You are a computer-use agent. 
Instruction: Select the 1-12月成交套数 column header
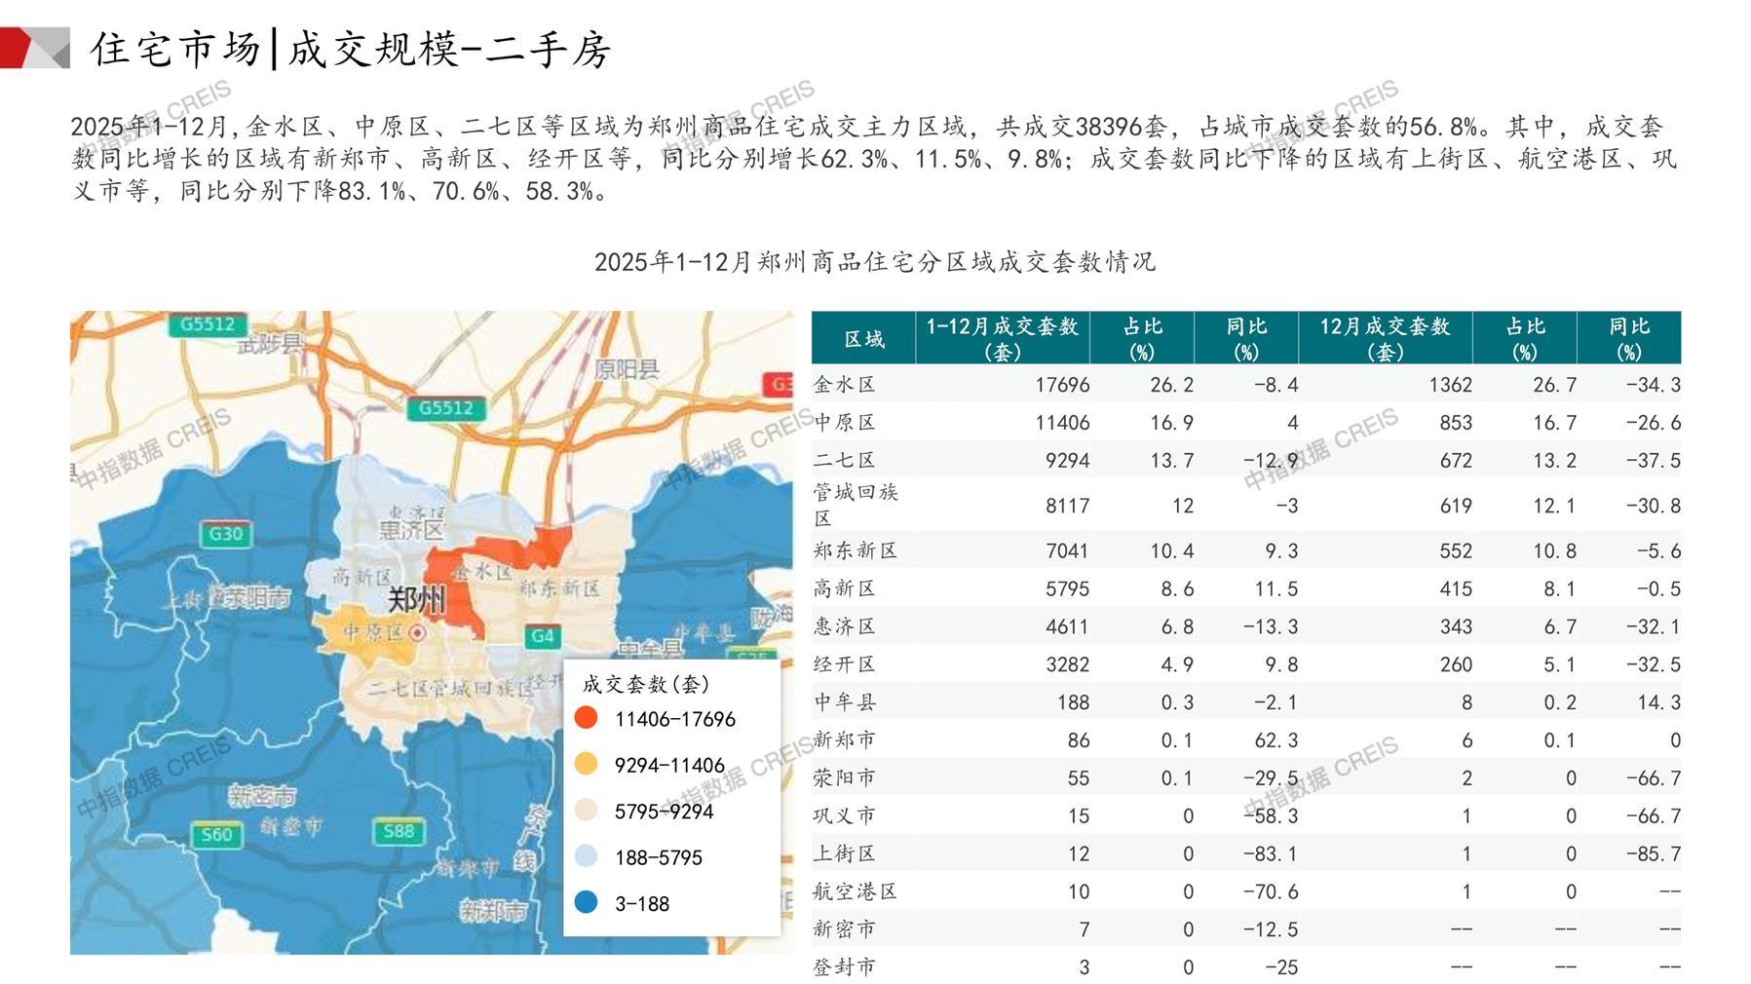(1002, 338)
